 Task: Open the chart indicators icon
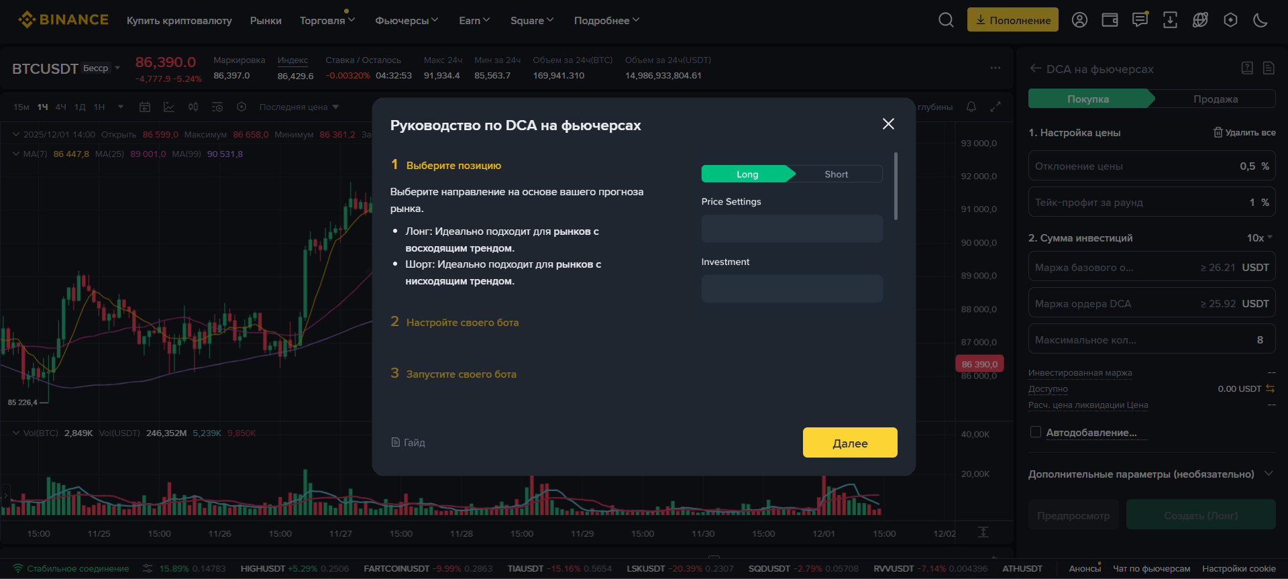[169, 107]
